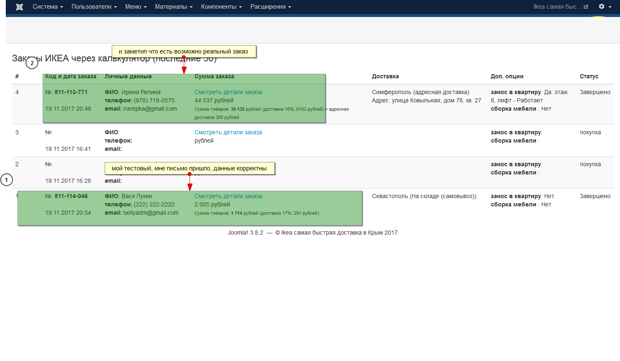Click the Joomla logo icon
Viewport: 620px width, 361px height.
click(x=19, y=7)
